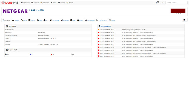Select the Location row label
189x106 pixels.
(8, 42)
